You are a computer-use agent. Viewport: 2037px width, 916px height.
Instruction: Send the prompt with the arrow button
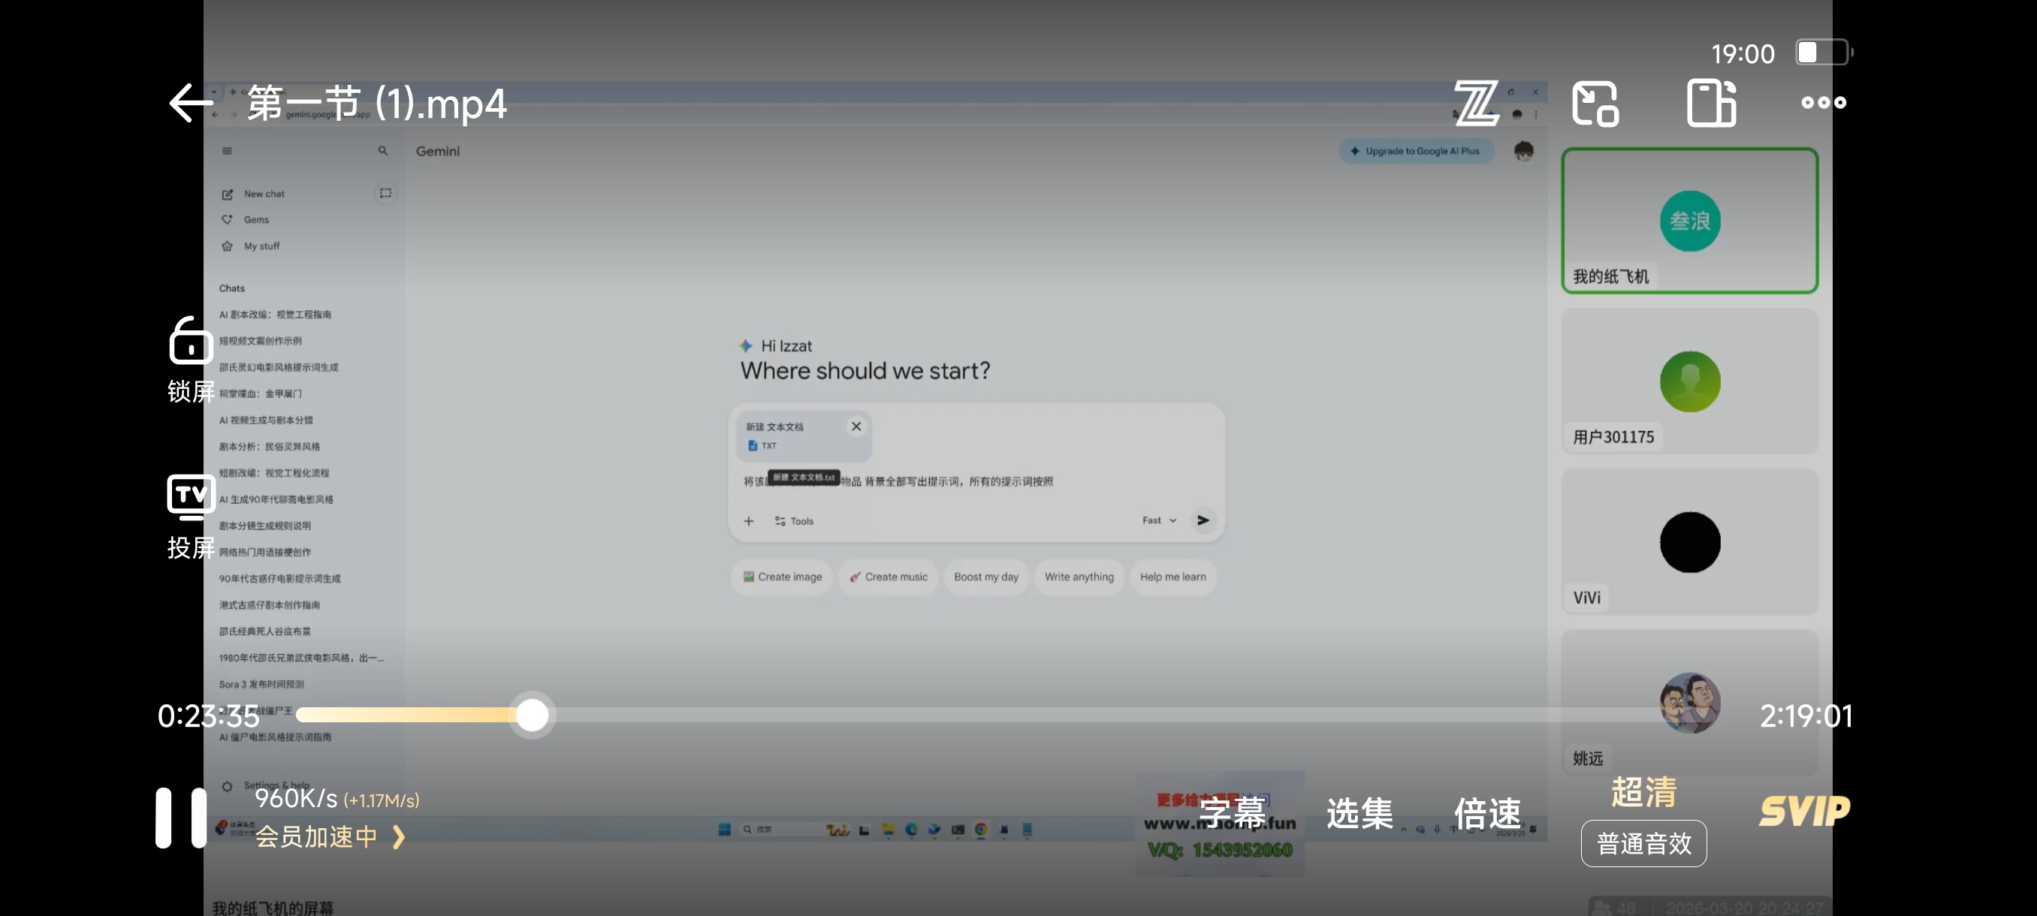(x=1203, y=520)
